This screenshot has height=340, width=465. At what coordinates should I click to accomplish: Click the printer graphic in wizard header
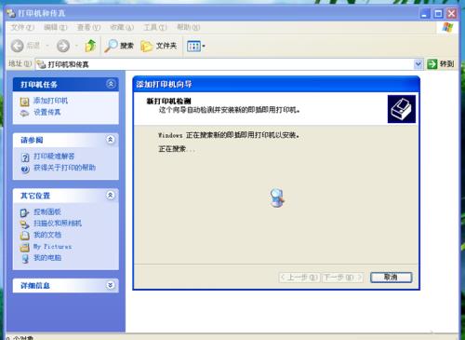402,109
